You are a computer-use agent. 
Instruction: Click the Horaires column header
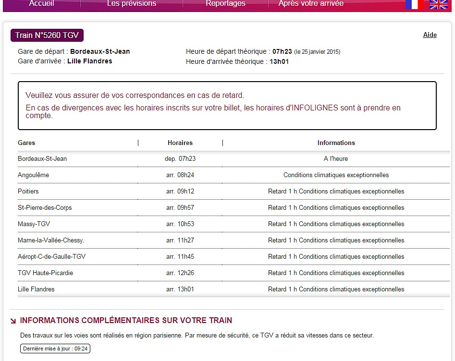(180, 143)
